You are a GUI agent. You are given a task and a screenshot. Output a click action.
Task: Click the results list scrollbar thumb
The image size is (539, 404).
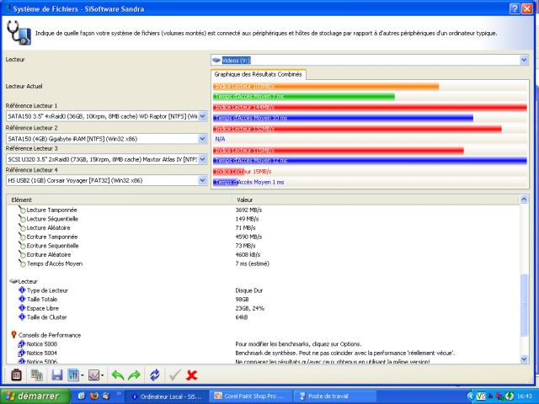click(524, 305)
